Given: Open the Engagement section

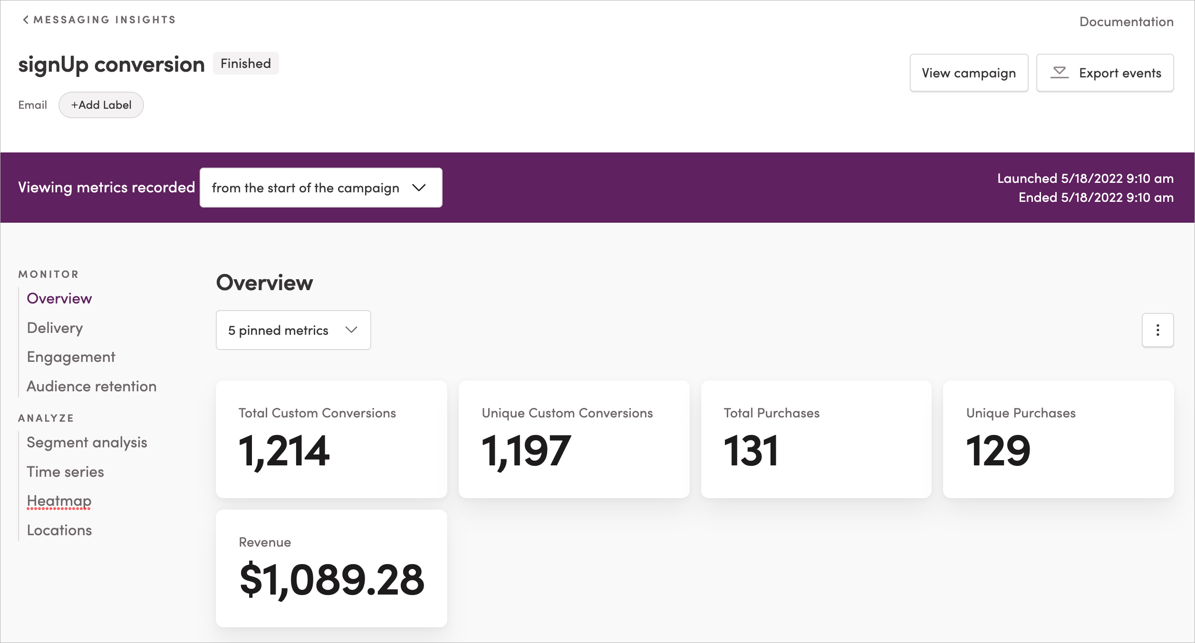Looking at the screenshot, I should click(x=71, y=357).
